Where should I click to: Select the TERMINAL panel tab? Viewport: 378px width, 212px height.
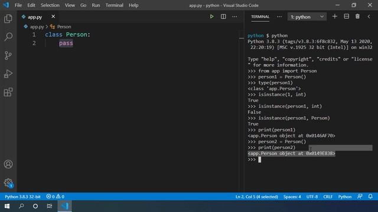[x=260, y=16]
